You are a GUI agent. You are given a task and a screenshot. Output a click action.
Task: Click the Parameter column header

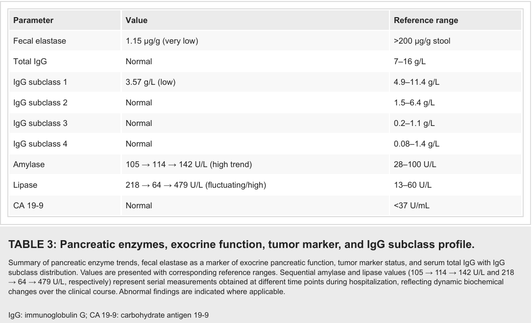33,21
